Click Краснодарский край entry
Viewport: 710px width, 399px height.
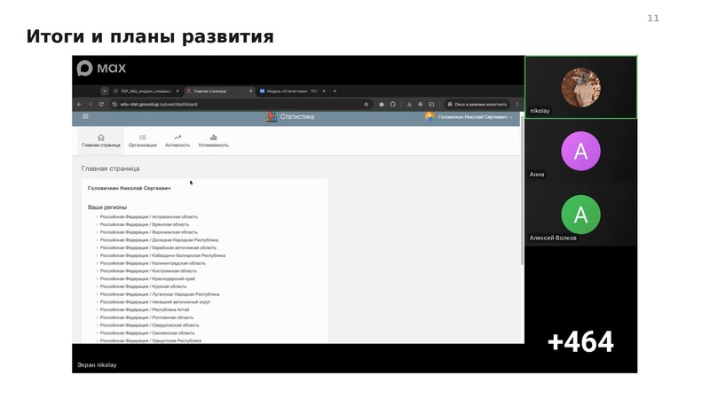[147, 278]
